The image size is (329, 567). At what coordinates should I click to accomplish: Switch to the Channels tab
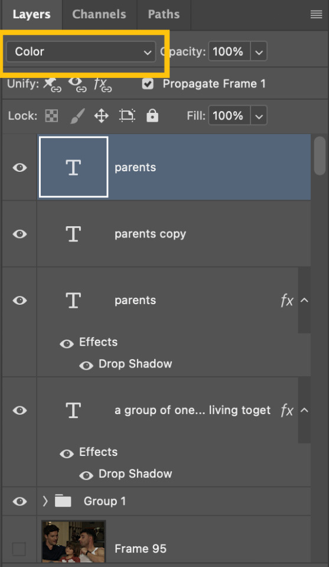[99, 14]
